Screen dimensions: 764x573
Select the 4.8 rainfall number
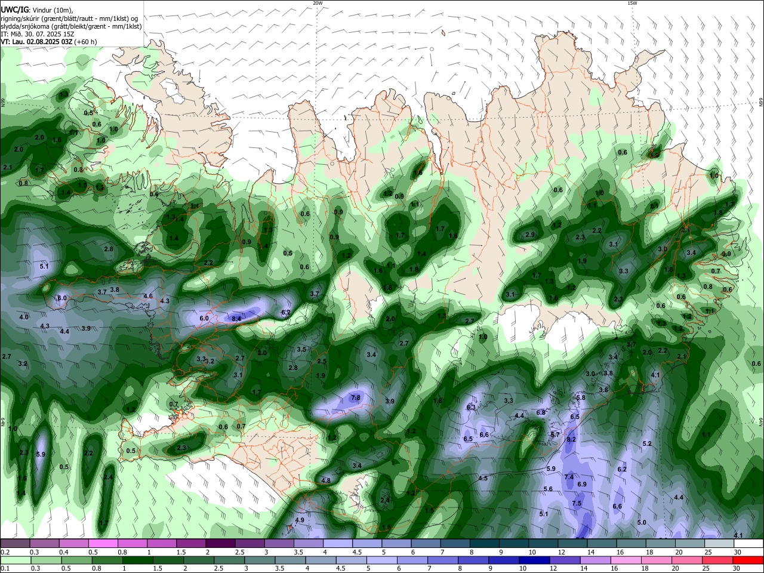click(x=326, y=480)
